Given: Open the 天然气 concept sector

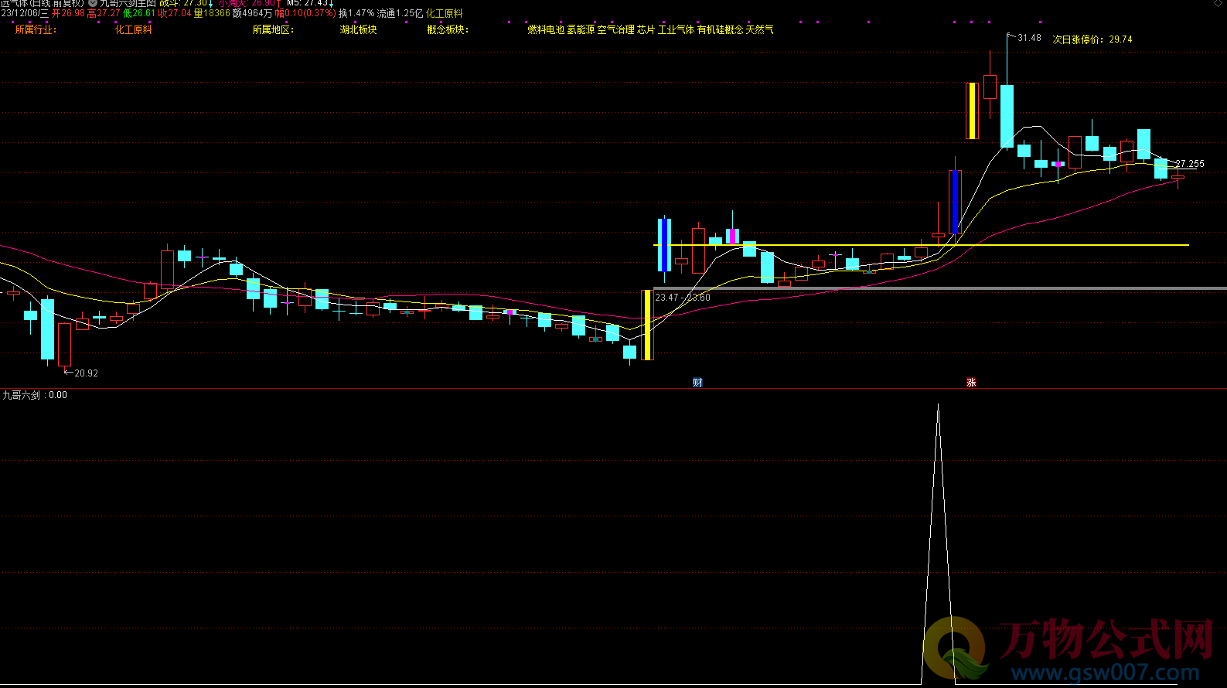Looking at the screenshot, I should click(x=759, y=29).
